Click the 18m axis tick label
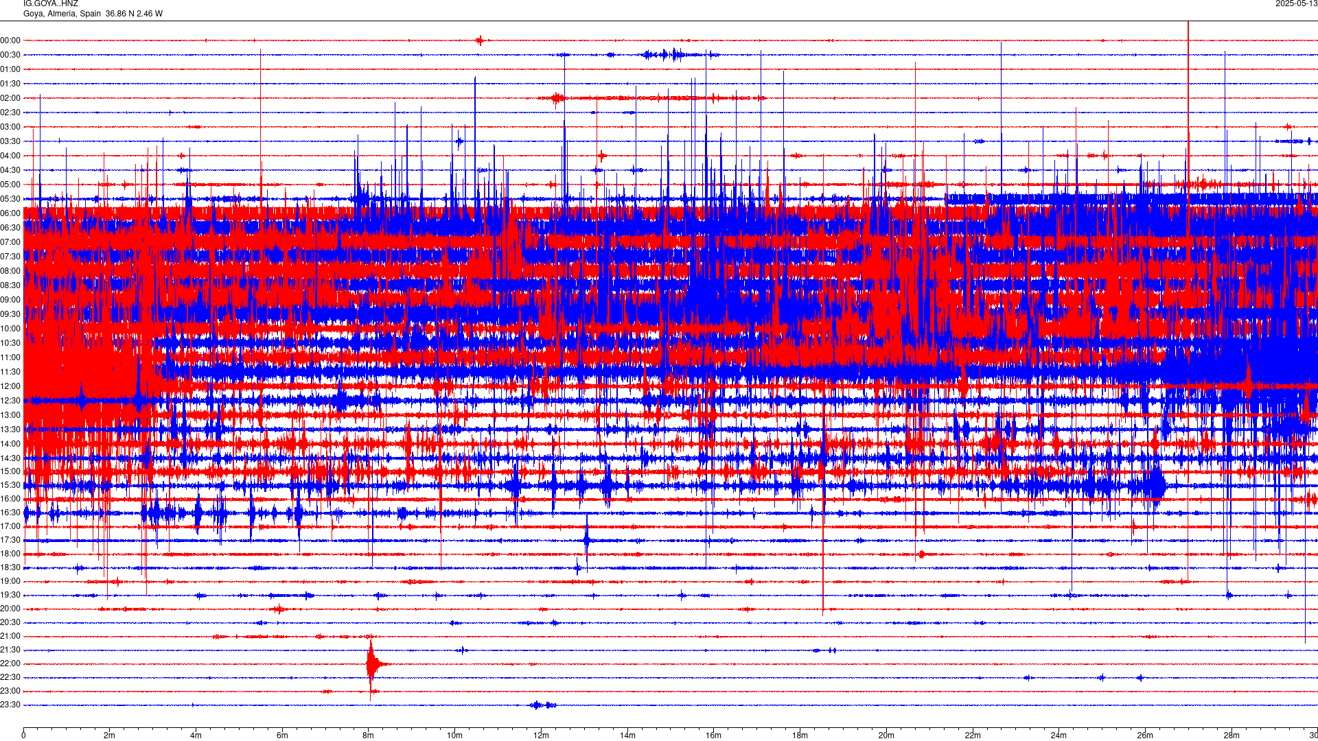The width and height of the screenshot is (1318, 741). (x=800, y=736)
